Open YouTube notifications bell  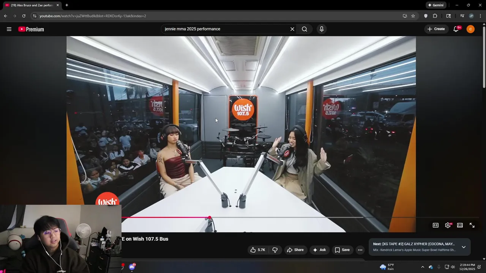[456, 29]
